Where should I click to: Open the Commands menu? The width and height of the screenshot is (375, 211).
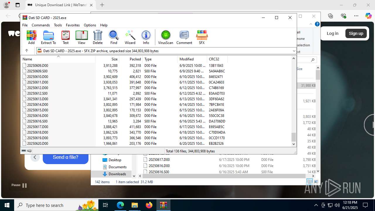41,25
